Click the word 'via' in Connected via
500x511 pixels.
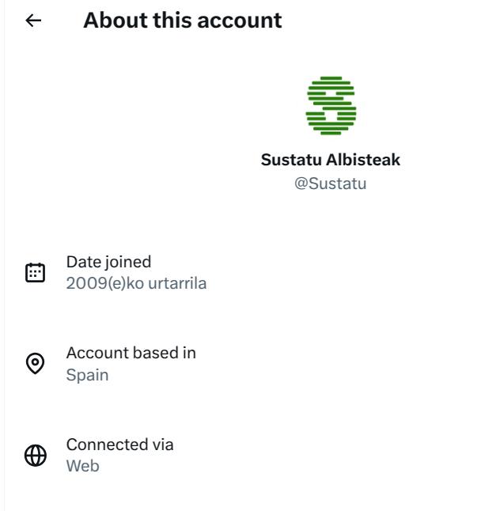[162, 445]
